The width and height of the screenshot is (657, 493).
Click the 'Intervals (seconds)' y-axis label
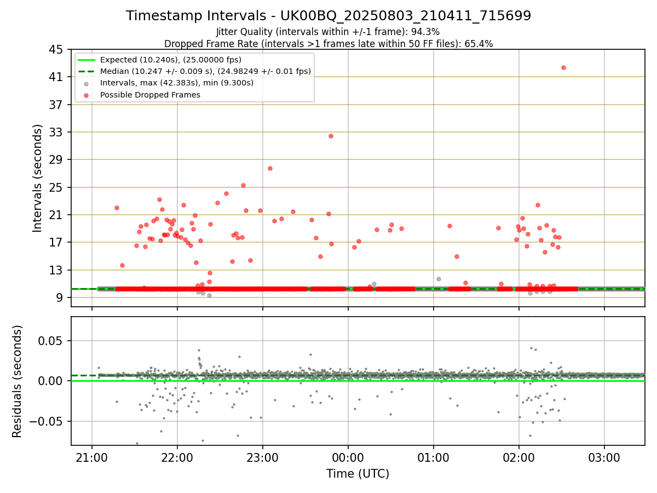(x=37, y=178)
